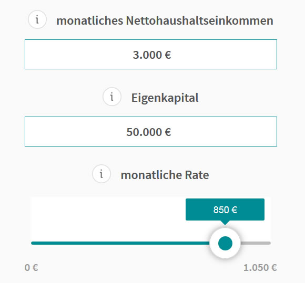The width and height of the screenshot is (305, 283).
Task: Grab the monatliche Rate slider handle
Action: tap(225, 243)
